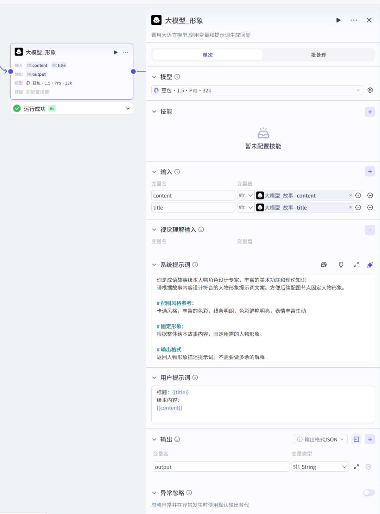The width and height of the screenshot is (380, 514).
Task: Clear the 大模型_故事 content reference value
Action: tap(350, 195)
